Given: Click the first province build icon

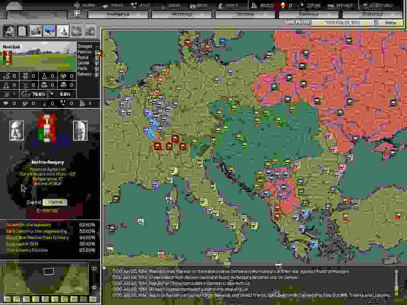Looking at the screenshot, I should [9, 31].
